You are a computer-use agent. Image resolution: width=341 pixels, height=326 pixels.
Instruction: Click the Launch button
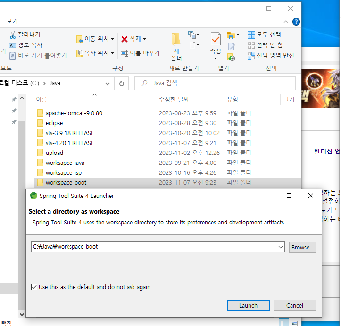[249, 306]
